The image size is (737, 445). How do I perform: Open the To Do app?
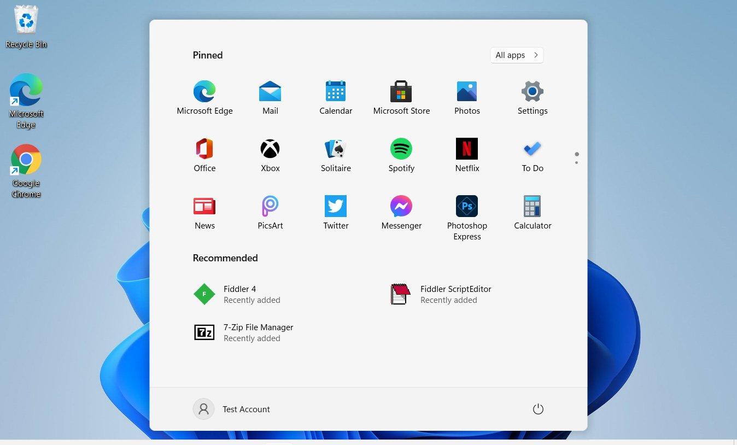click(x=533, y=155)
